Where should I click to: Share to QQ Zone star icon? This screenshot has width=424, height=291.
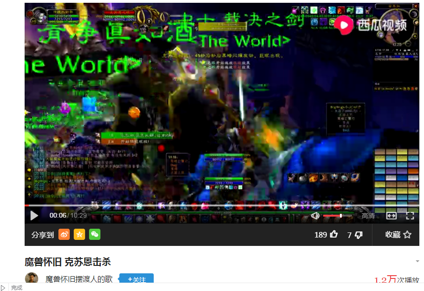[79, 235]
